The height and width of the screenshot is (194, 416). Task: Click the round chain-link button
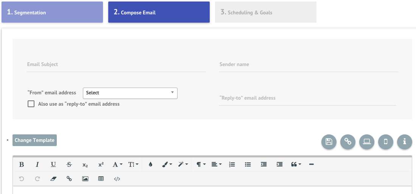point(348,142)
